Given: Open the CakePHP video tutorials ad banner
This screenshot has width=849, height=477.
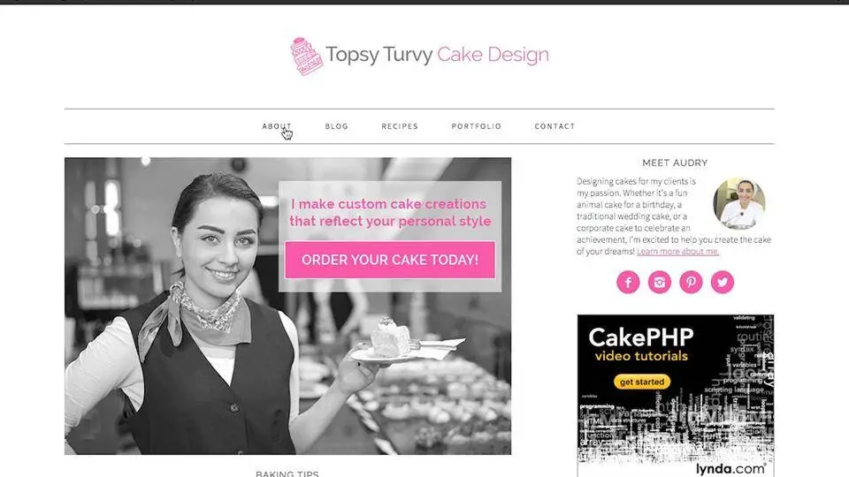Looking at the screenshot, I should (675, 396).
